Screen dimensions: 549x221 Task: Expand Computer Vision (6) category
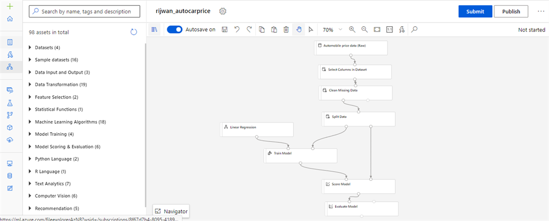point(30,196)
